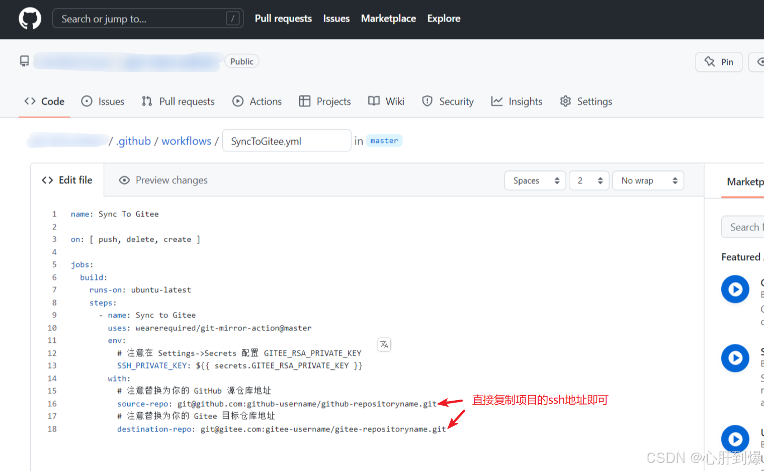Open the repository Pull requests tab
This screenshot has height=471, width=764.
(178, 102)
